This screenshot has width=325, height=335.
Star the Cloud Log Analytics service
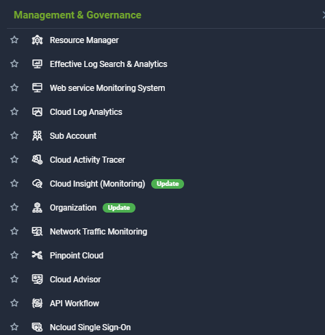(14, 111)
